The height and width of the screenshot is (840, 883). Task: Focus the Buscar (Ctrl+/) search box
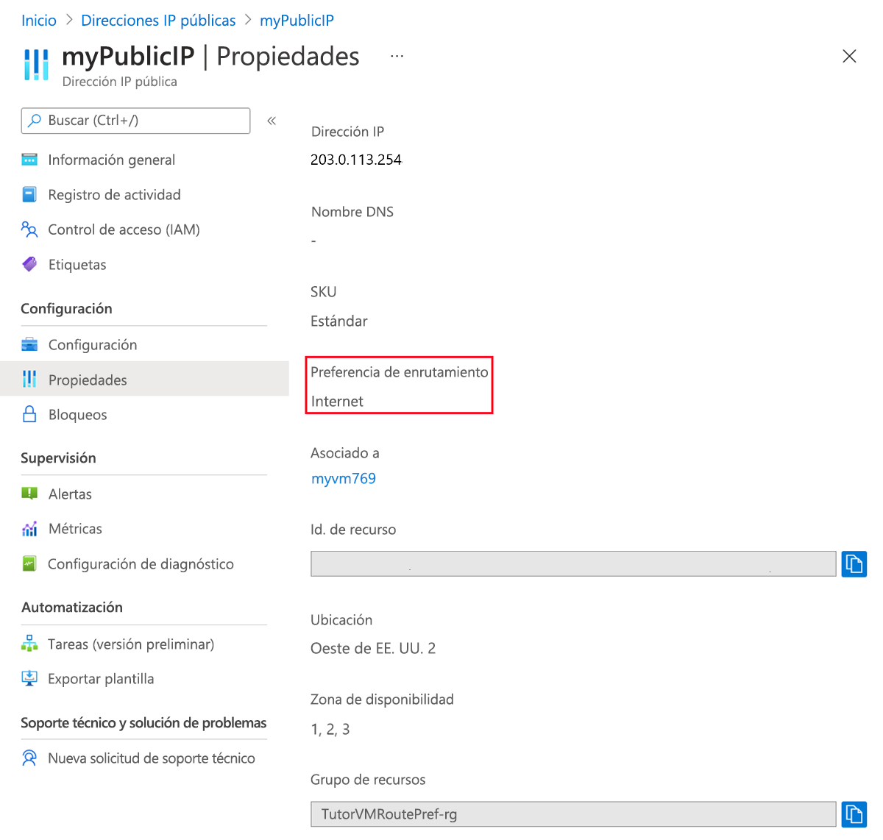coord(135,121)
